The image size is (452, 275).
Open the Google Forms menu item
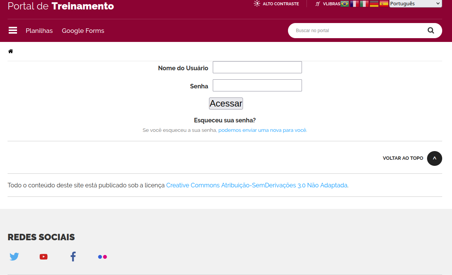coord(83,31)
